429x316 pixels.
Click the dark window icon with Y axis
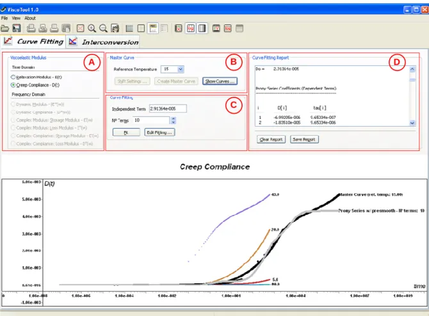point(216,28)
